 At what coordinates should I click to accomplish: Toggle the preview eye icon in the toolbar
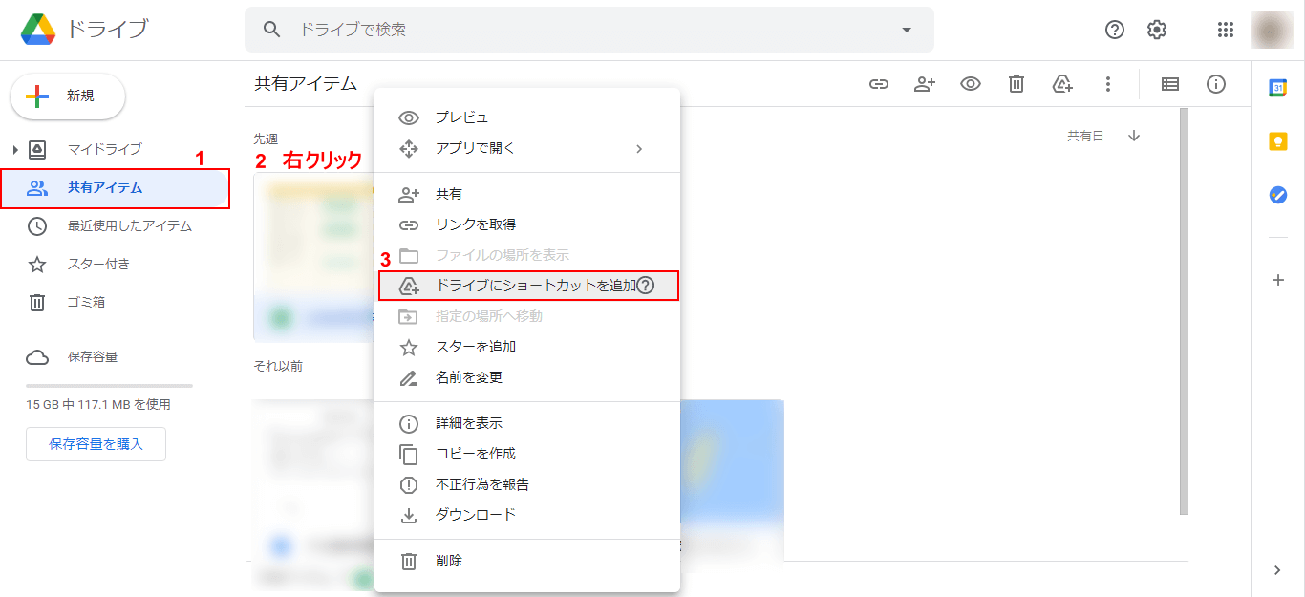point(970,84)
